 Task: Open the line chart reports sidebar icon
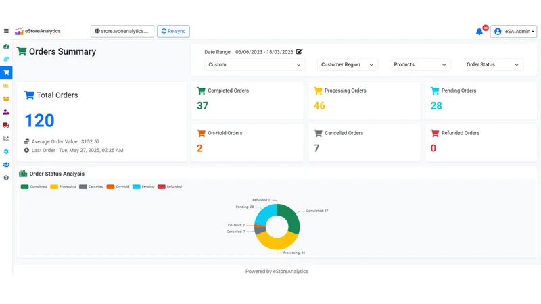point(6,138)
